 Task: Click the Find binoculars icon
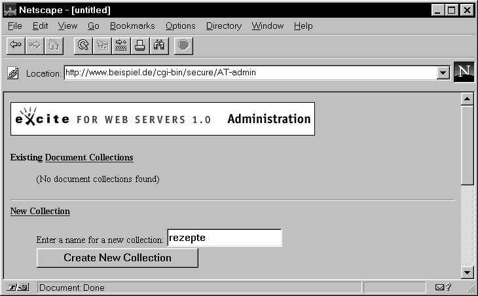(x=159, y=45)
